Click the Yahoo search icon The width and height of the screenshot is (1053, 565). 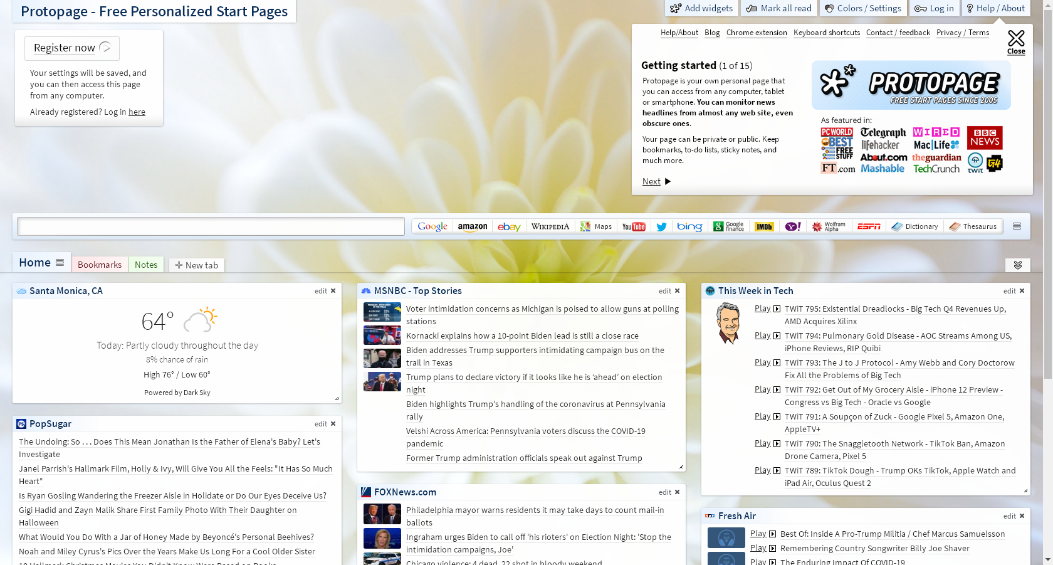(793, 226)
